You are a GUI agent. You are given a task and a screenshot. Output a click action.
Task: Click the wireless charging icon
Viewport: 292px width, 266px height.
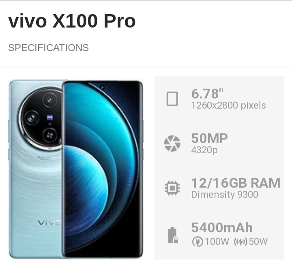[x=240, y=242]
